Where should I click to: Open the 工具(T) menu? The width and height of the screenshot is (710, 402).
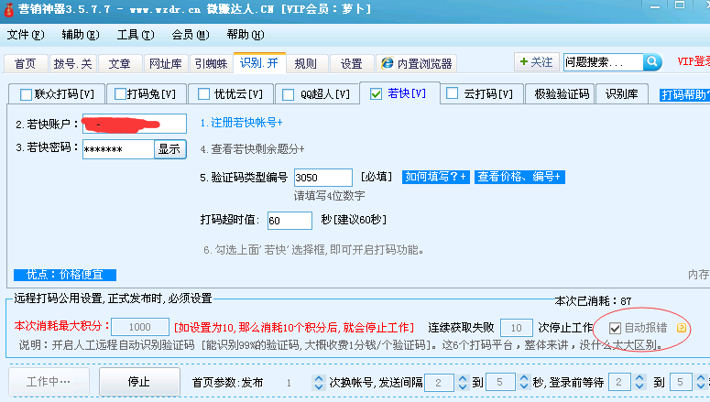point(136,35)
